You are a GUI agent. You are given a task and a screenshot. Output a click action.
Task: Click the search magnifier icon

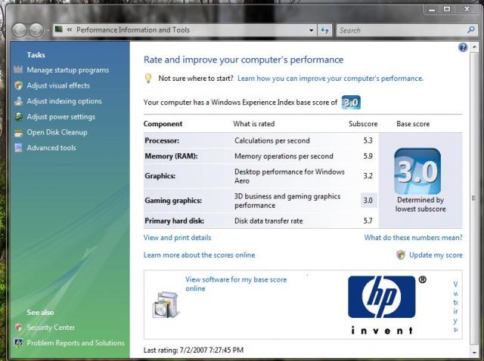(470, 30)
